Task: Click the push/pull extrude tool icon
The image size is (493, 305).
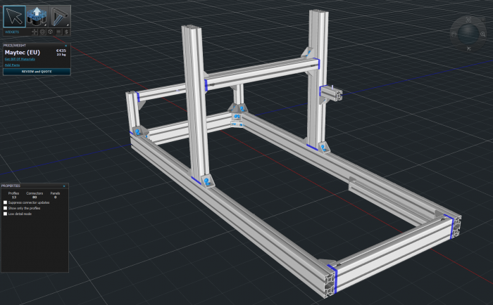Action: (37, 16)
